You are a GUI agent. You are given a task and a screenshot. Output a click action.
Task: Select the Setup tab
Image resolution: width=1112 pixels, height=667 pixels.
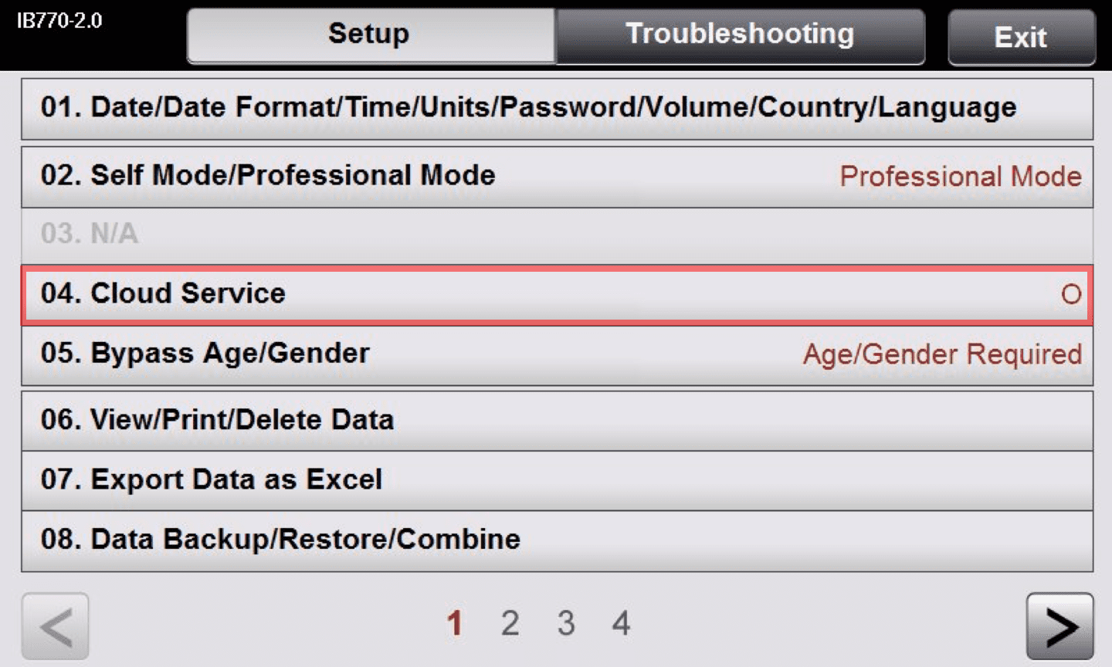click(x=371, y=36)
